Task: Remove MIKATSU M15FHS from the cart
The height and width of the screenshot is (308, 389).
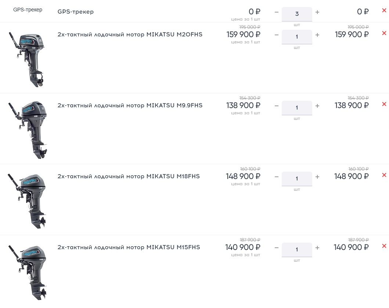Action: click(384, 246)
